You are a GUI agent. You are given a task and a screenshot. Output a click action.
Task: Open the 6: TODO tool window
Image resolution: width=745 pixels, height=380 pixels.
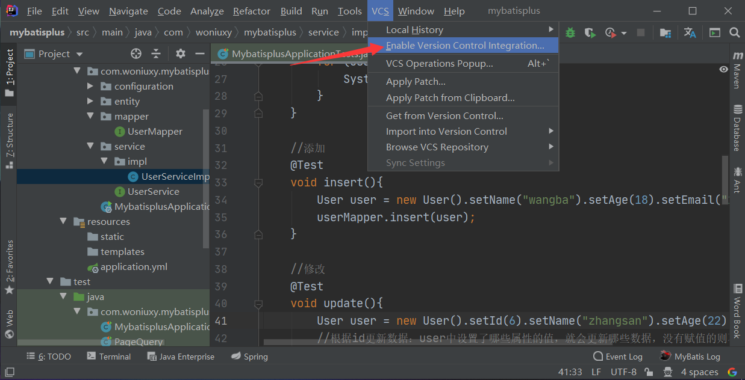tap(49, 357)
